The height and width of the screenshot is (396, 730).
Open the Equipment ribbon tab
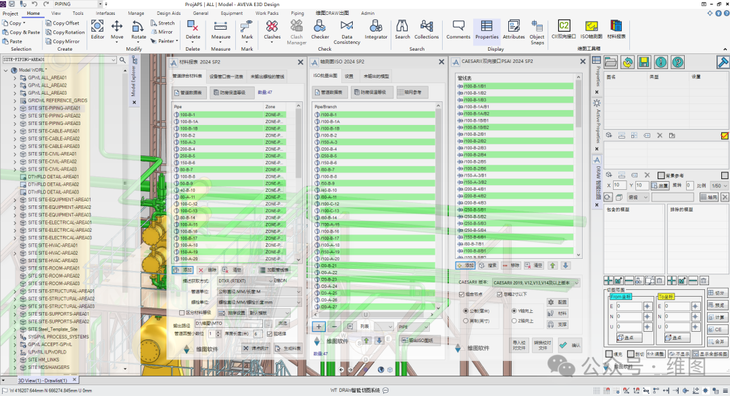[231, 13]
